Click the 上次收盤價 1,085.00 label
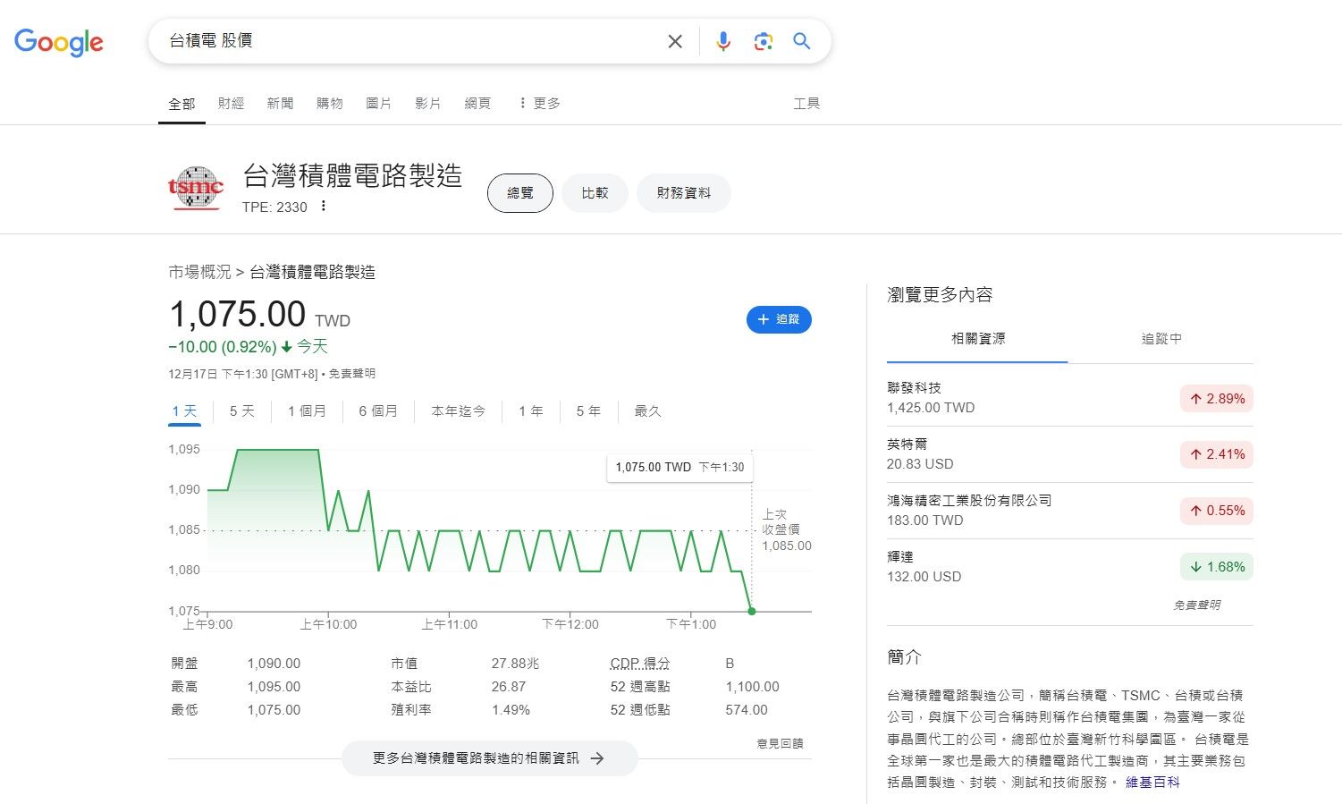This screenshot has width=1342, height=804. click(x=787, y=529)
